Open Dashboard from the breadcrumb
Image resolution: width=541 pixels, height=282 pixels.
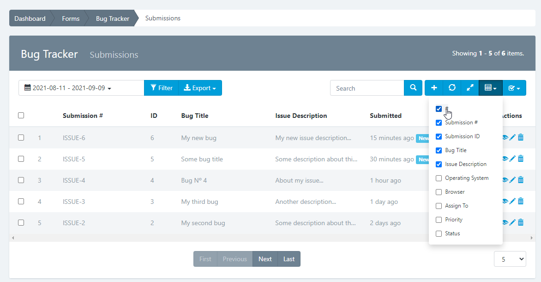click(30, 18)
